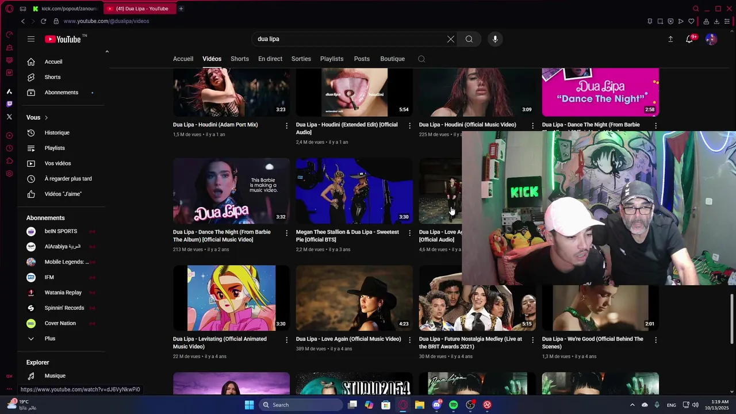
Task: Open the ad blocker shield icon
Action: click(670, 21)
